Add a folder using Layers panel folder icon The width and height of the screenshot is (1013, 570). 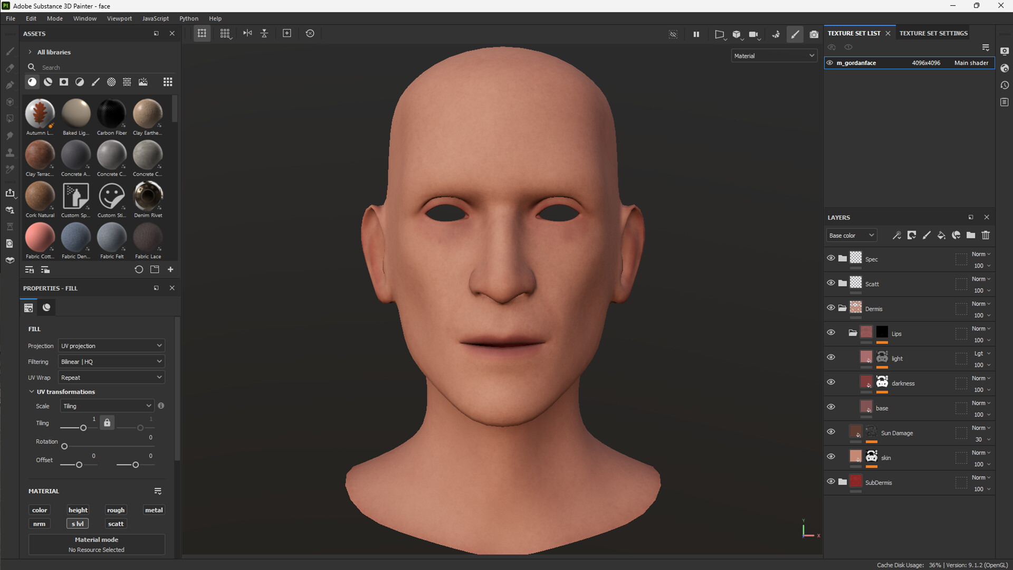point(971,235)
